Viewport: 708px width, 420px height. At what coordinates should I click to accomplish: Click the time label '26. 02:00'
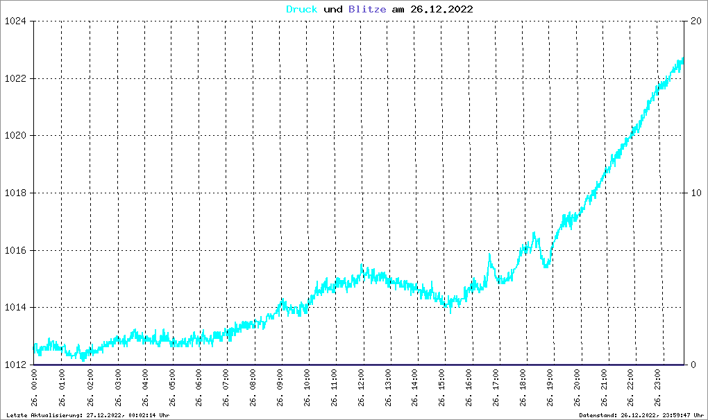[90, 387]
